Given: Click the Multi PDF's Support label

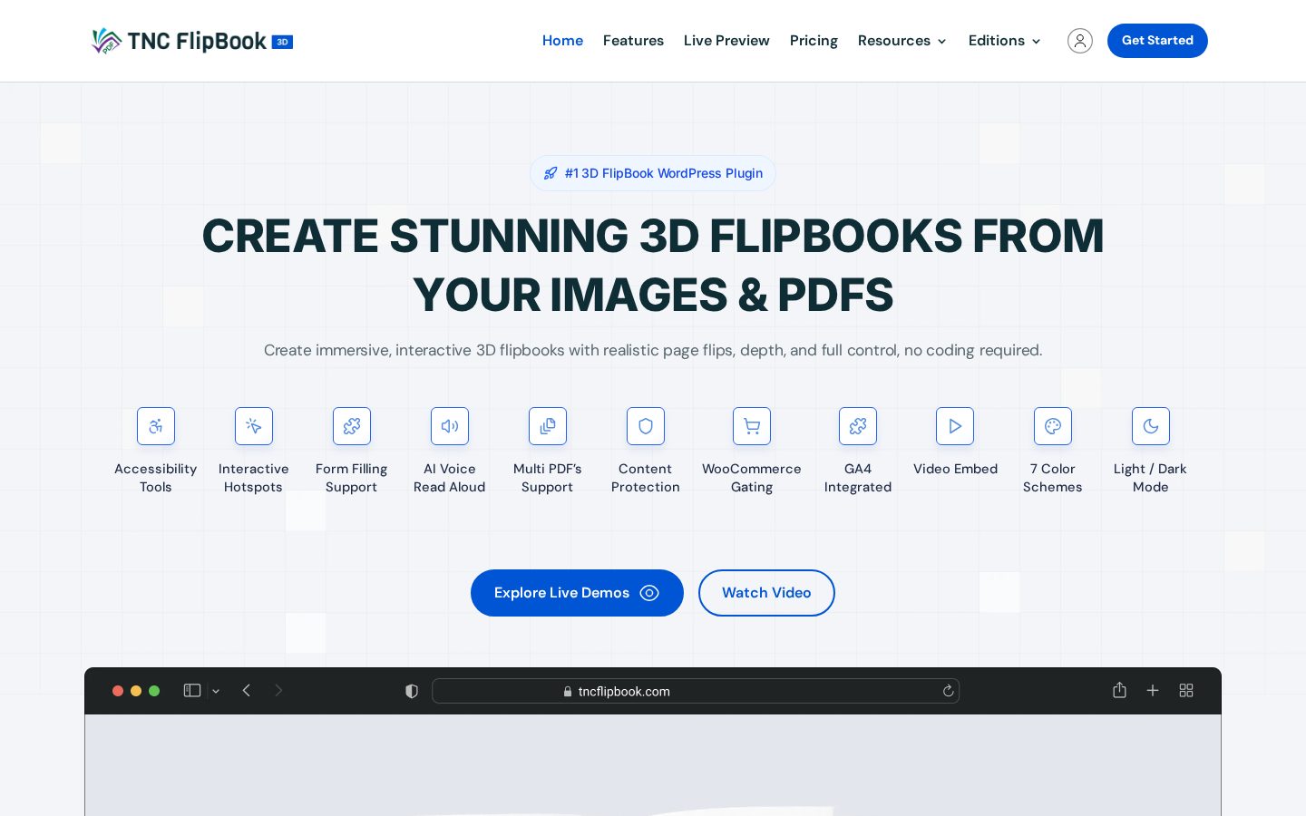Looking at the screenshot, I should point(548,478).
